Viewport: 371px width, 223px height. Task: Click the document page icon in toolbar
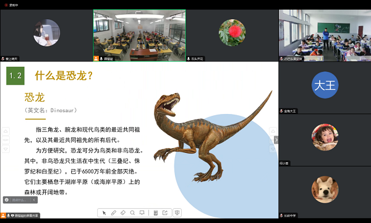click(155, 213)
